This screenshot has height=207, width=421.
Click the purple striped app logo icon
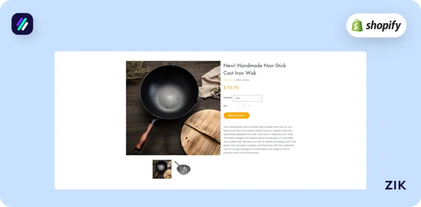coord(22,24)
